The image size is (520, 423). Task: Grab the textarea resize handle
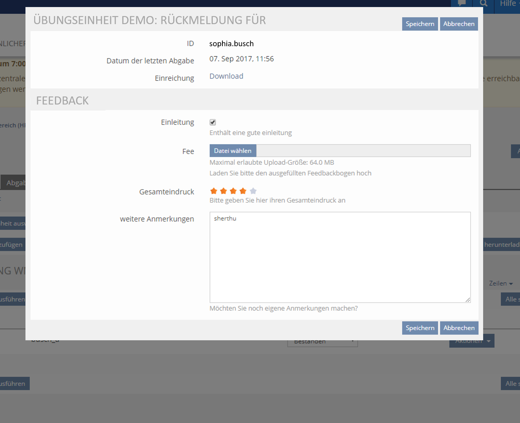[x=468, y=300]
